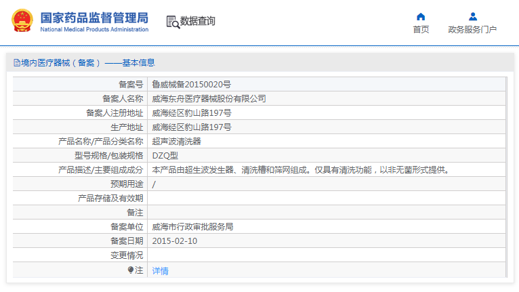The width and height of the screenshot is (519, 292).
Task: Open the 首页 link
Action: pyautogui.click(x=421, y=29)
